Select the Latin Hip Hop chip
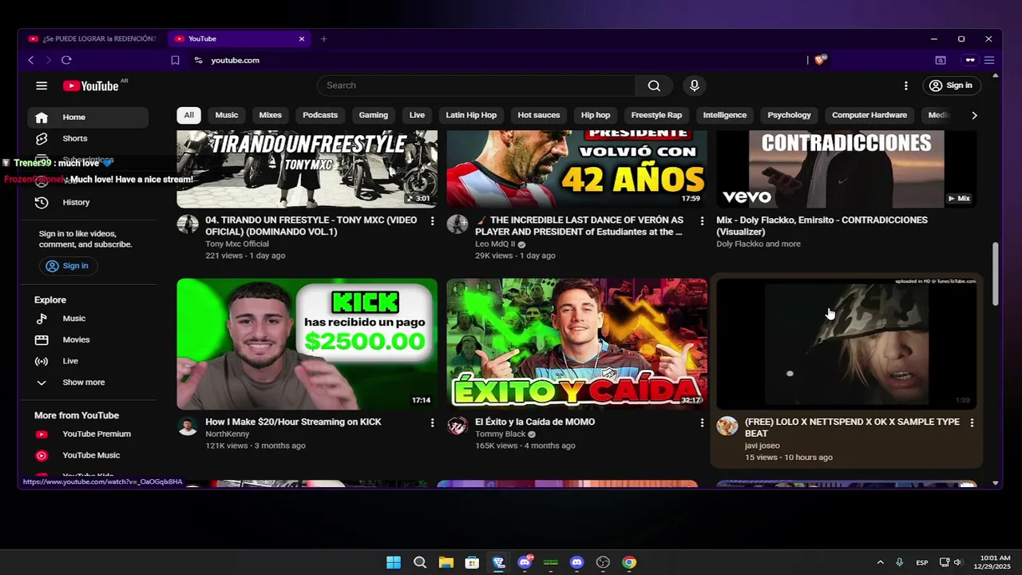Viewport: 1022px width, 575px height. click(471, 115)
